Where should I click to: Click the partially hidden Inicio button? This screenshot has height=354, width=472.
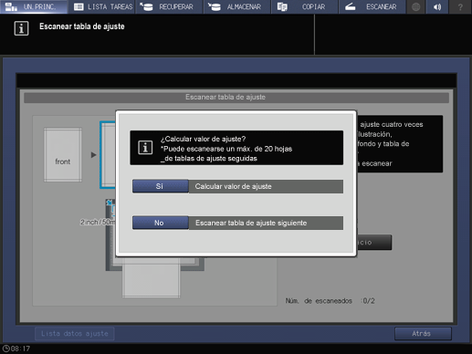click(374, 243)
